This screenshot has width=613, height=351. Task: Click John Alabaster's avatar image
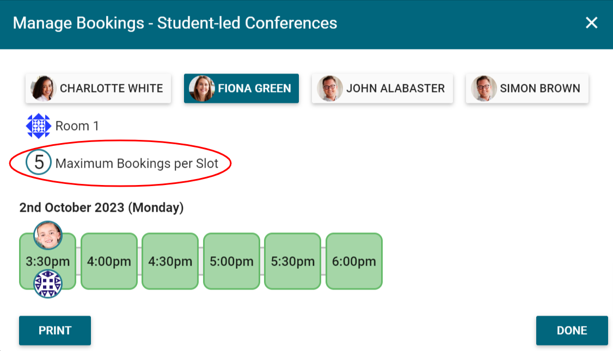pos(330,88)
